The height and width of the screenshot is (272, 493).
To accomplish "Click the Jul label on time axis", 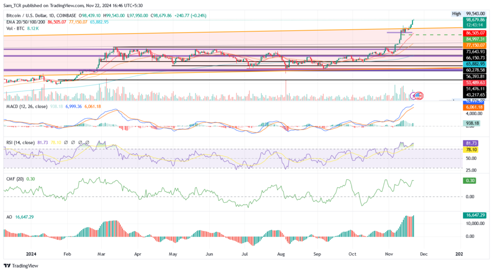I will tap(244, 254).
